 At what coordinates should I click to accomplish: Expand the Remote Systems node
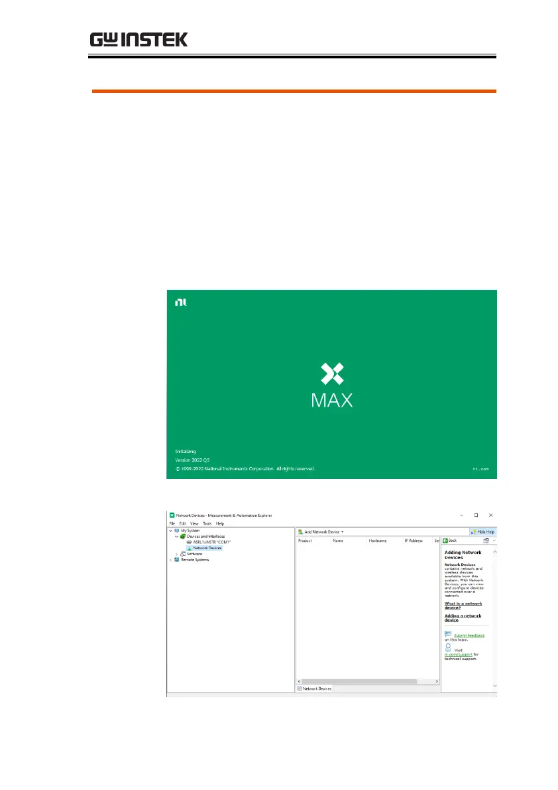click(171, 560)
